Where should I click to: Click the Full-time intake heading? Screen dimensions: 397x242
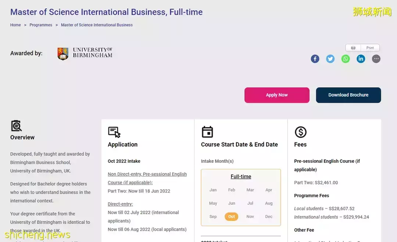tap(241, 177)
